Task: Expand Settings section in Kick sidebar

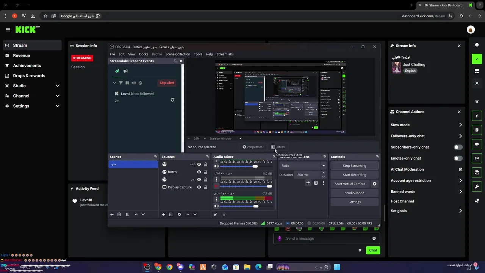Action: tap(58, 106)
